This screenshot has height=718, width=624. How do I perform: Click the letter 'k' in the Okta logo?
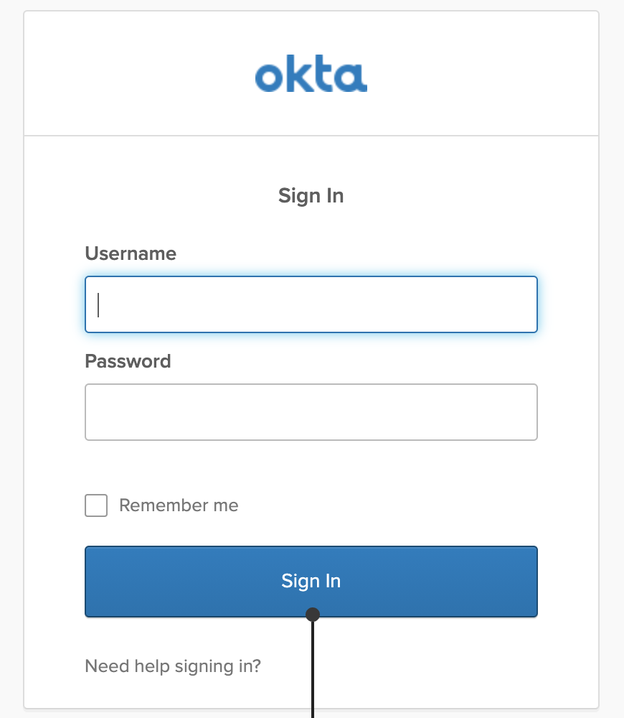click(x=298, y=75)
